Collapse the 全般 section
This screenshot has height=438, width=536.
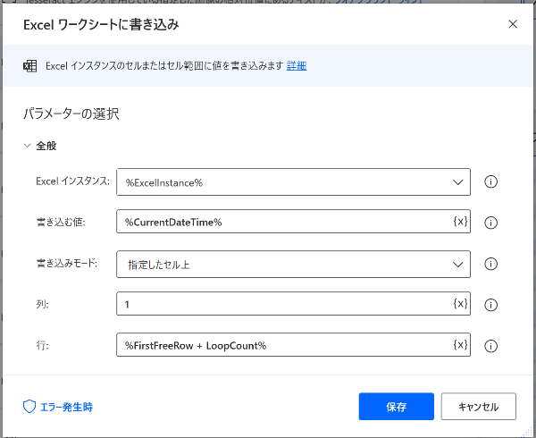tap(27, 146)
